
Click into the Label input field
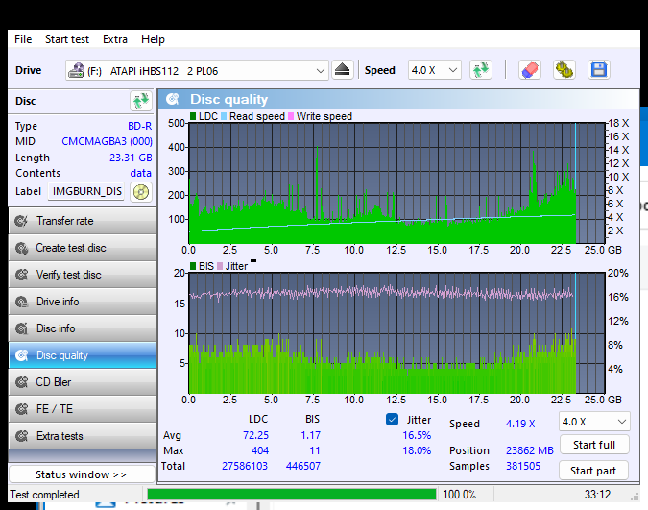(86, 191)
